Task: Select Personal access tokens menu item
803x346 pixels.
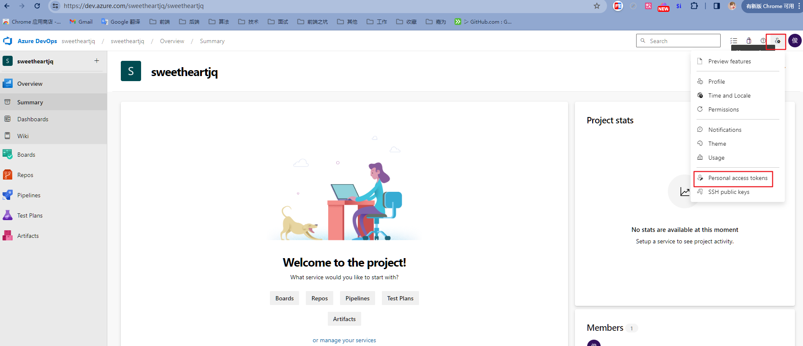Action: point(738,178)
